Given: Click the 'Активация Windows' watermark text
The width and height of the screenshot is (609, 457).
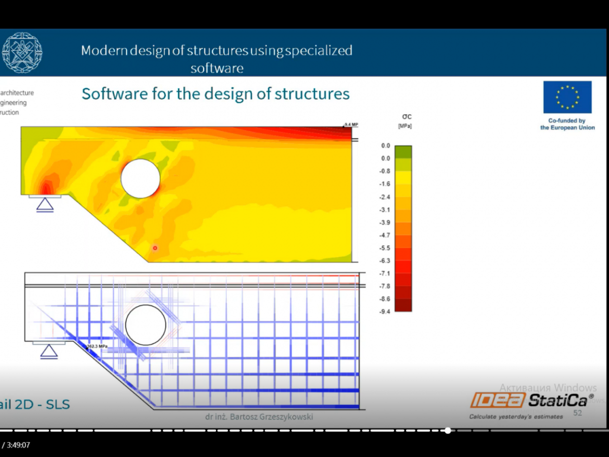Looking at the screenshot, I should [x=548, y=388].
